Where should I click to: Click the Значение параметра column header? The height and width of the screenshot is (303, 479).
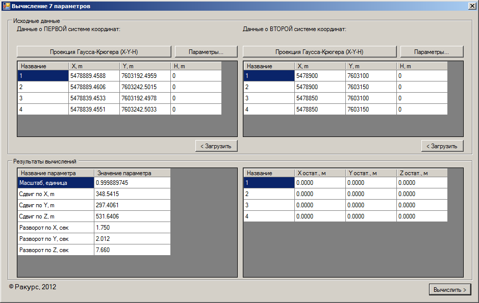132,173
